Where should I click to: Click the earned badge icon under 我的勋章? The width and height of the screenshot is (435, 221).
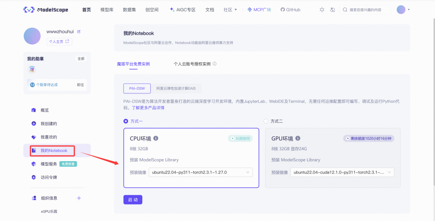[x=32, y=70]
